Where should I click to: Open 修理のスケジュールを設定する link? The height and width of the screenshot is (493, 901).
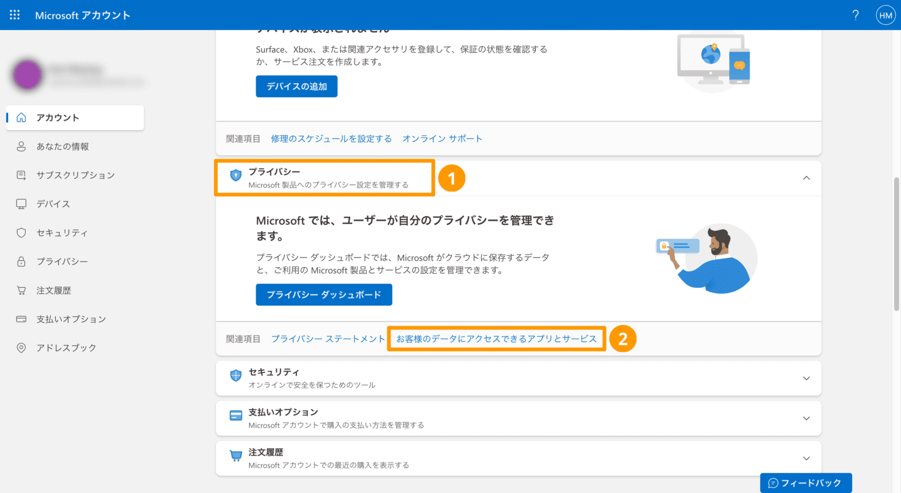coord(331,139)
